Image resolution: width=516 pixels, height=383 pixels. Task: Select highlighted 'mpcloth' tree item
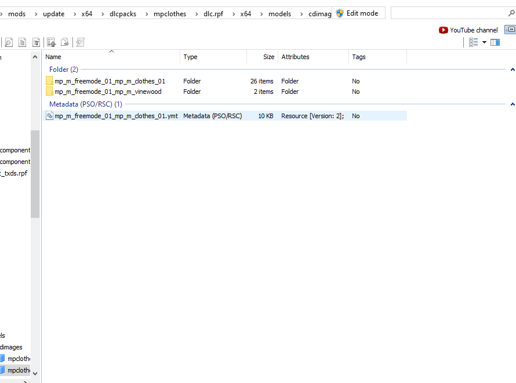[15, 370]
